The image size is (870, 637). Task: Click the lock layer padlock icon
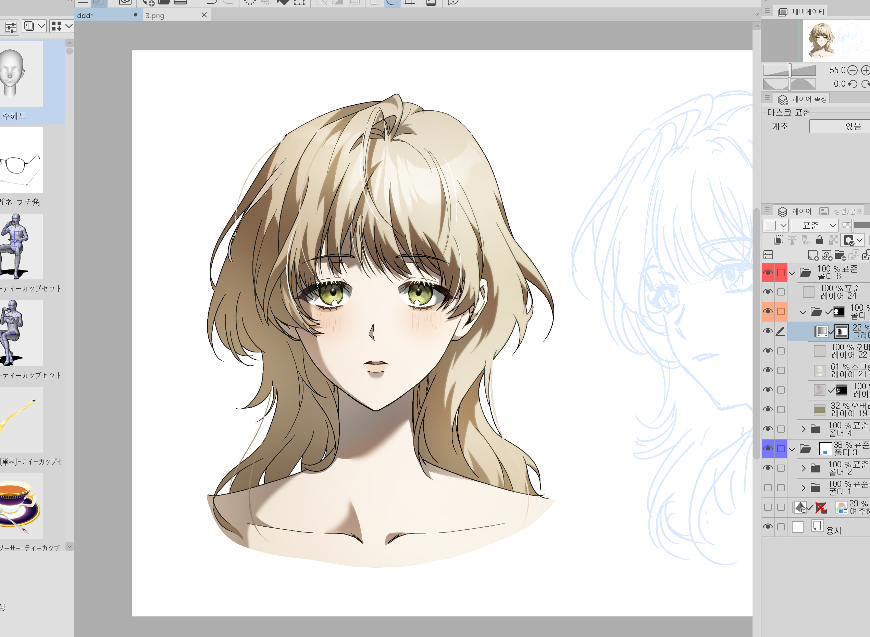820,240
